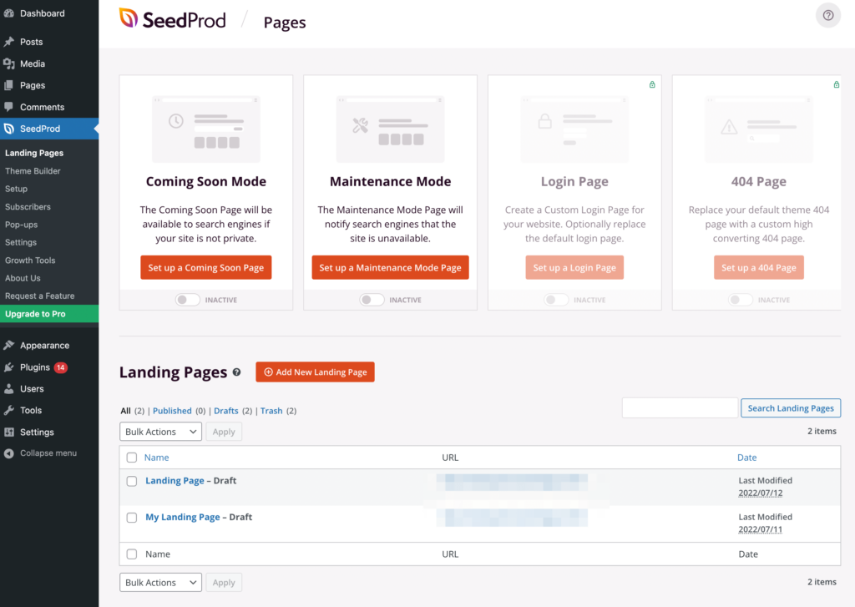Screen dimensions: 855x607
Task: Check the checkbox for My Landing Page
Action: click(131, 517)
